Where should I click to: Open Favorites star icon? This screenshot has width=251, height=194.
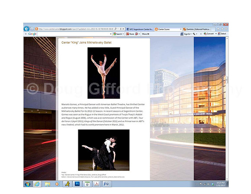click(x=222, y=29)
